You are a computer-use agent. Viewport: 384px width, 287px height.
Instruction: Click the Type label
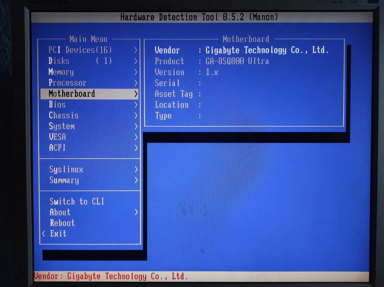tap(163, 115)
